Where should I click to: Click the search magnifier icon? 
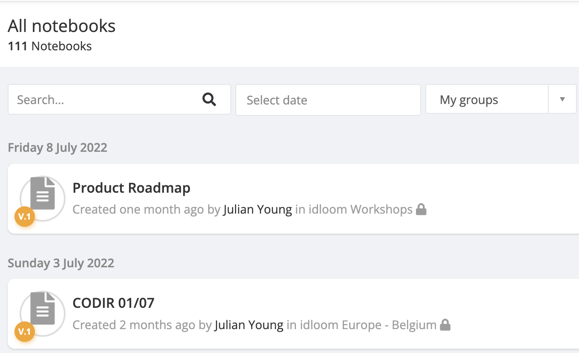pos(209,100)
